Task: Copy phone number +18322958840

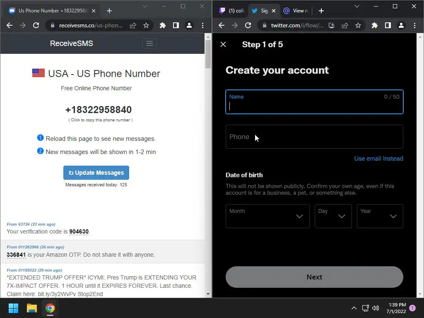Action: tap(99, 109)
